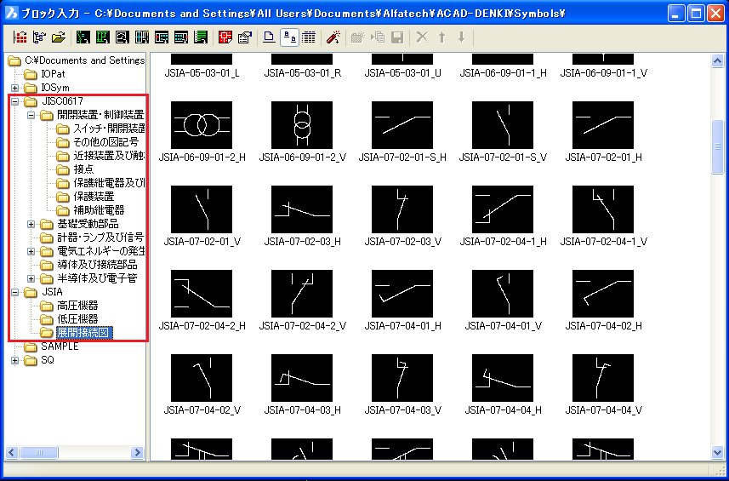This screenshot has height=481, width=729.
Task: Select the 展開接続図 folder
Action: [x=83, y=333]
